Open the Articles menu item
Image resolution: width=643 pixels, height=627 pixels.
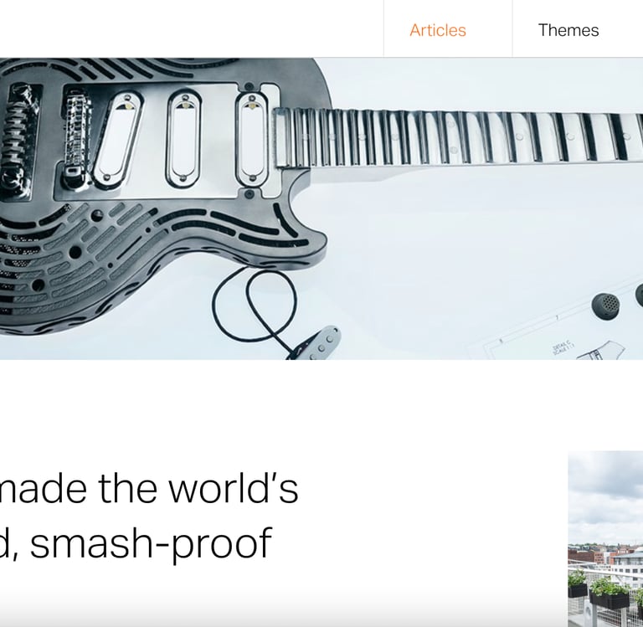point(438,30)
